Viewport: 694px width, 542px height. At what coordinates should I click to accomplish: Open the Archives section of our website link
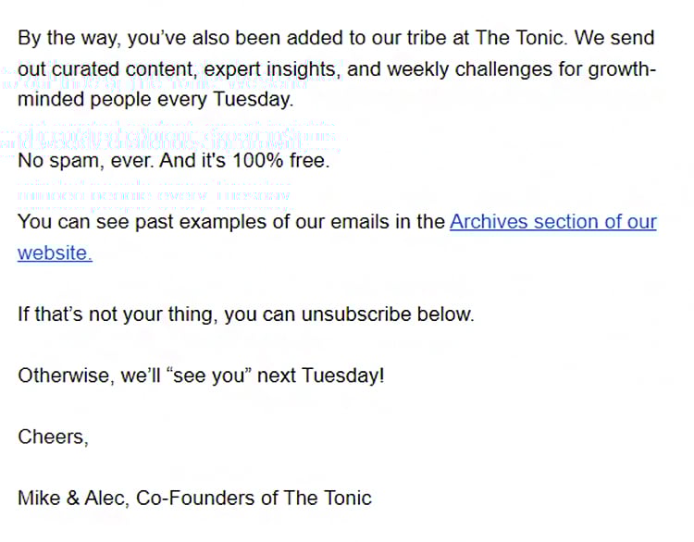click(552, 222)
